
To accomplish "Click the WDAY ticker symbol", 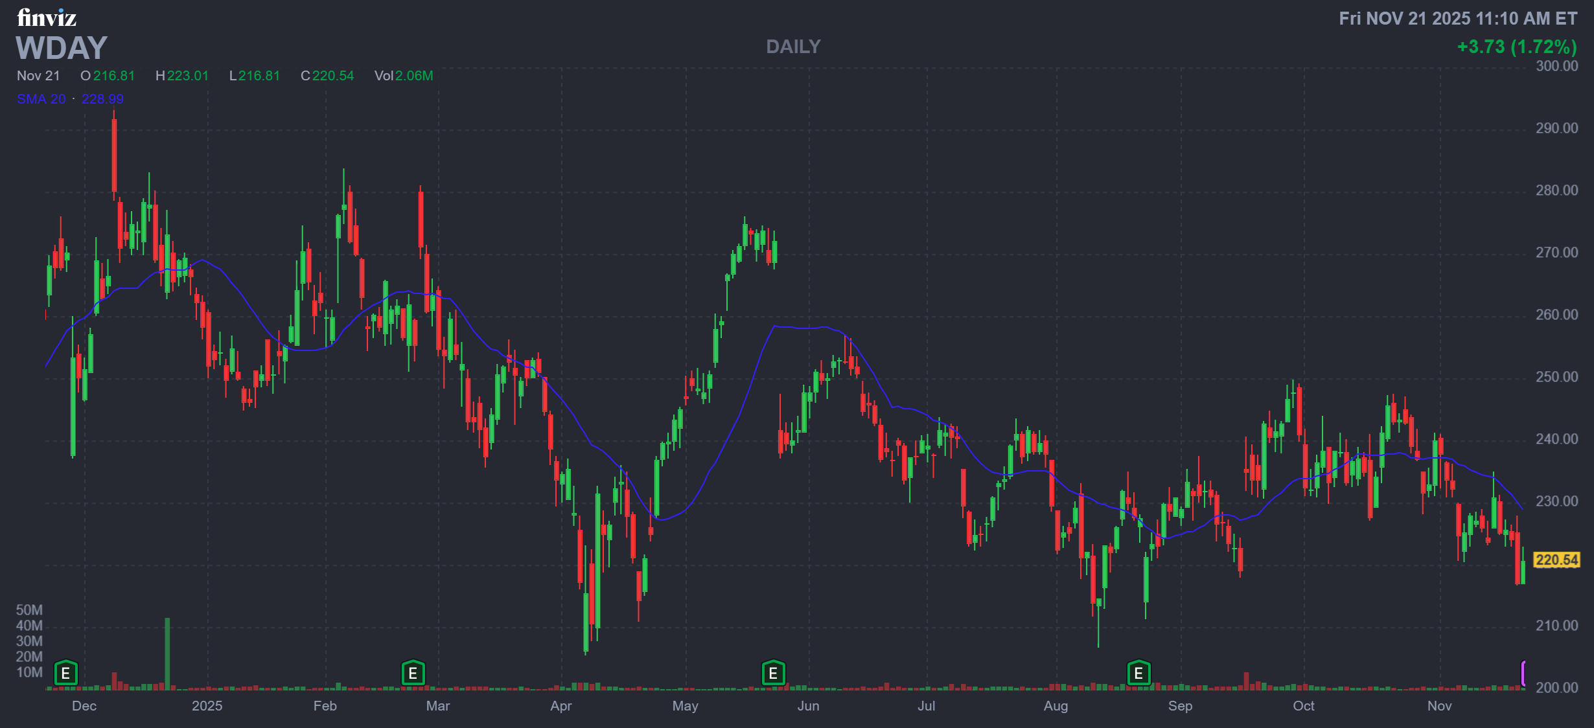I will click(62, 49).
